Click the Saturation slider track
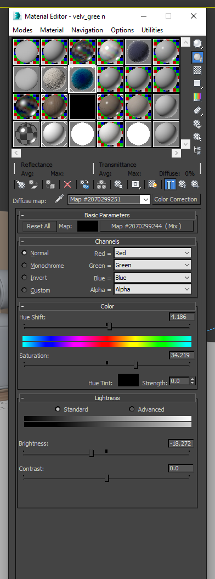The width and height of the screenshot is (215, 579). click(107, 366)
